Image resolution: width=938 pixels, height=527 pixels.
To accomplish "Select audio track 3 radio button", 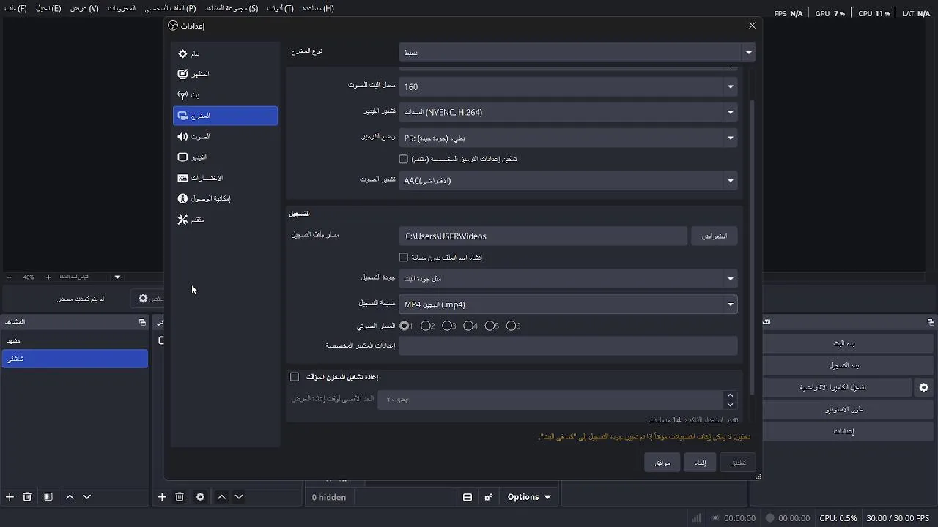I will [x=446, y=326].
